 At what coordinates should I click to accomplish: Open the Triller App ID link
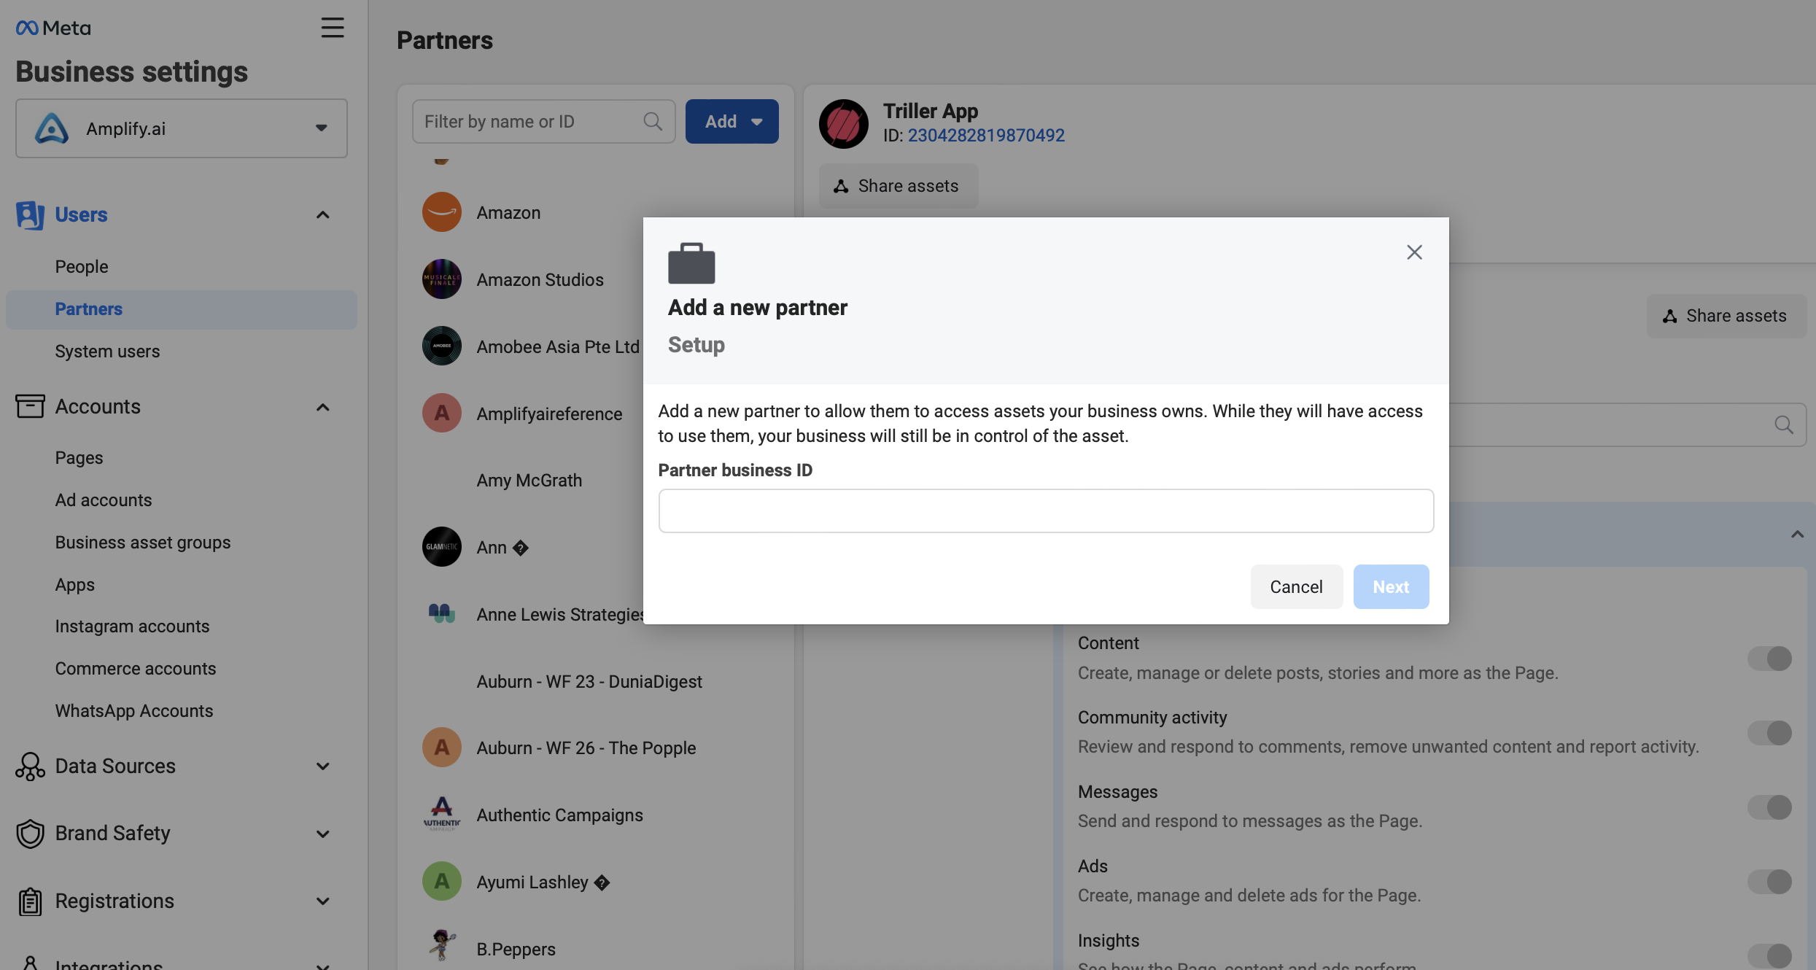pyautogui.click(x=986, y=136)
